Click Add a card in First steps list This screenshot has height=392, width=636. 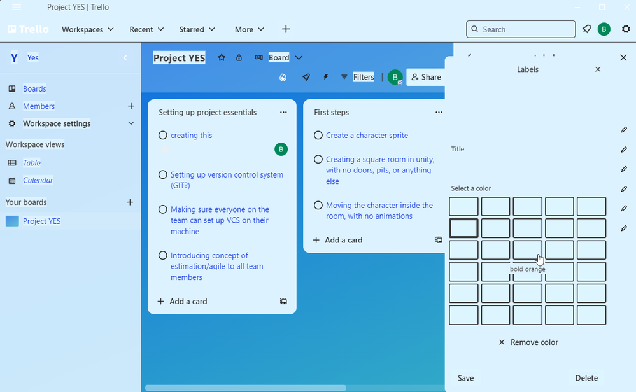[337, 240]
